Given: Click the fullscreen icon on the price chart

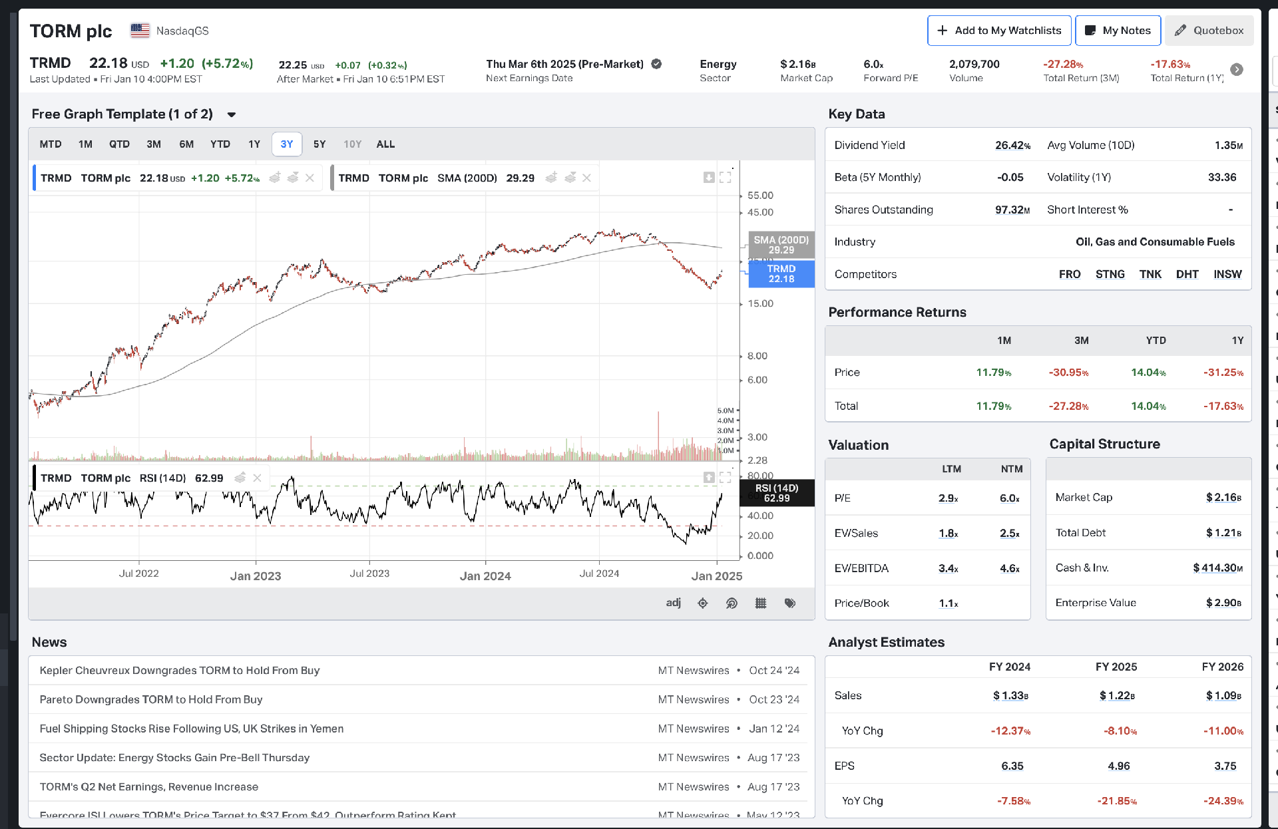Looking at the screenshot, I should (726, 178).
